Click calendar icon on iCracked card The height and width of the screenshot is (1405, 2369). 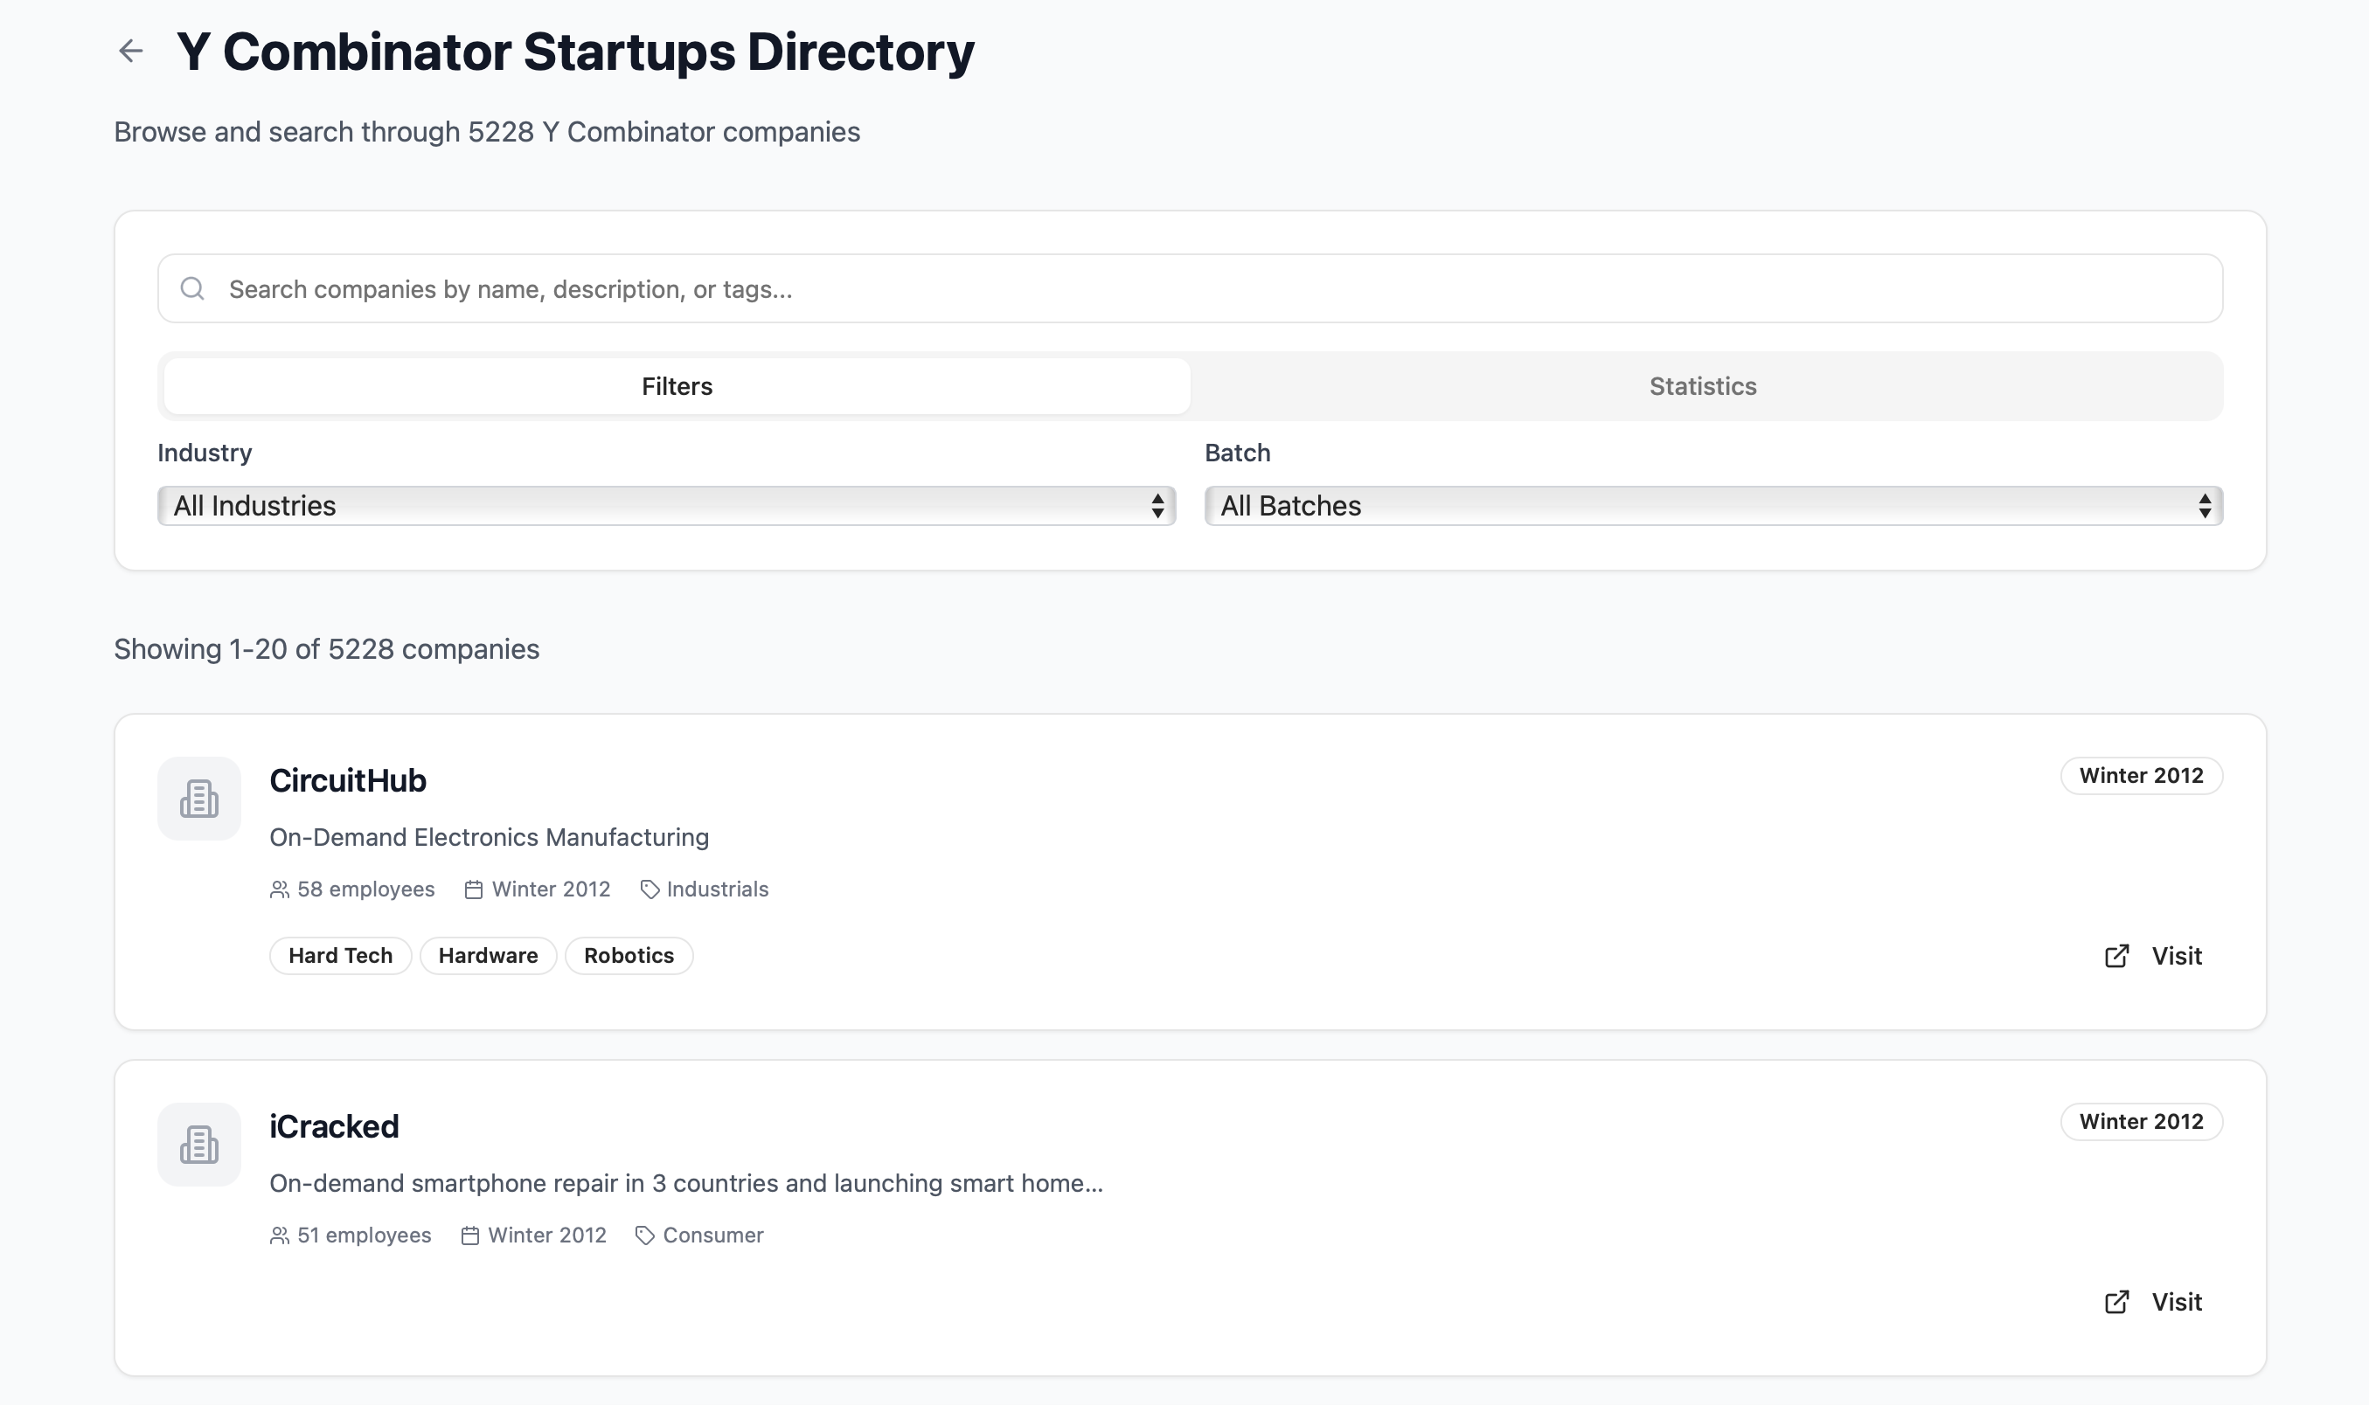[x=469, y=1235]
